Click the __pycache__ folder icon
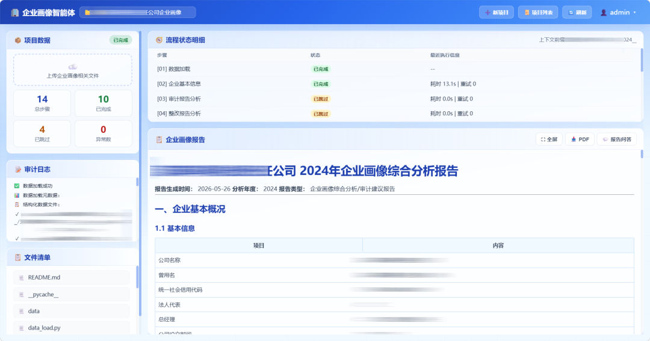The width and height of the screenshot is (650, 341). 21,295
